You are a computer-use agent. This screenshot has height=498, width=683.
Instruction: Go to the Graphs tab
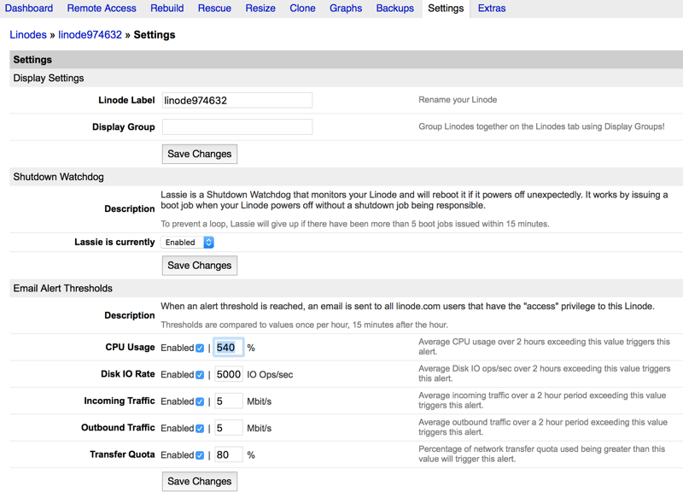(x=346, y=9)
